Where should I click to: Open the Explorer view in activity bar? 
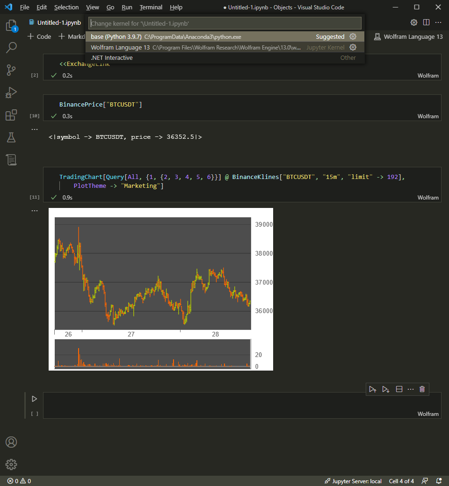point(12,25)
